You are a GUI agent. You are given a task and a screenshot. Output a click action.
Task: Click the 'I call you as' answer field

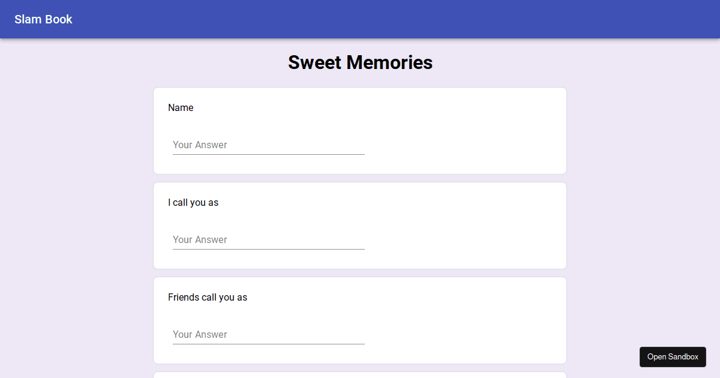(268, 239)
